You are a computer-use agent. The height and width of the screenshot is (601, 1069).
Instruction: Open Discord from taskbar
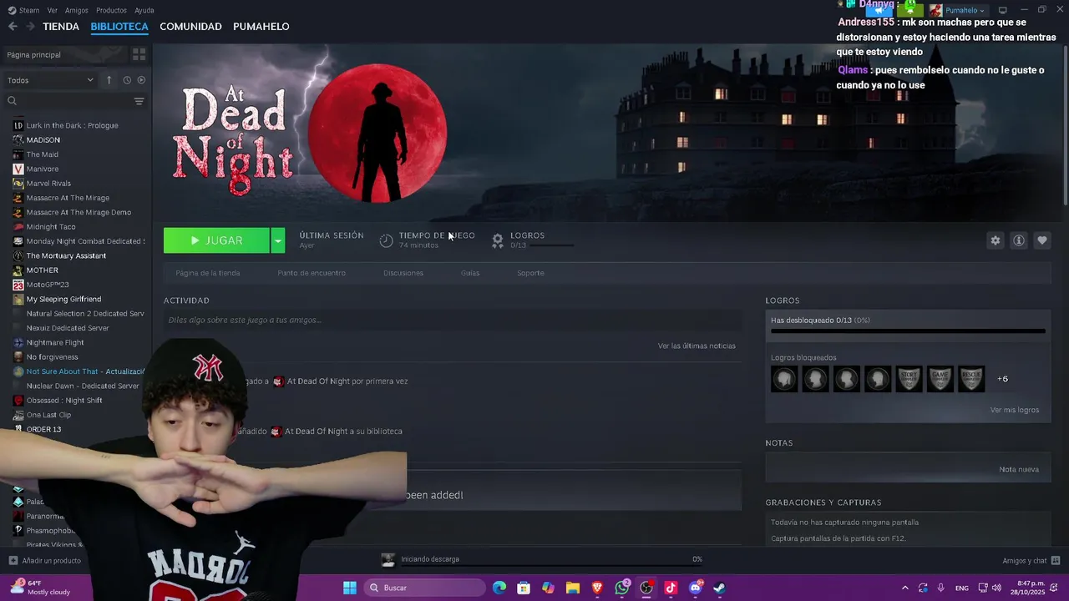(695, 588)
